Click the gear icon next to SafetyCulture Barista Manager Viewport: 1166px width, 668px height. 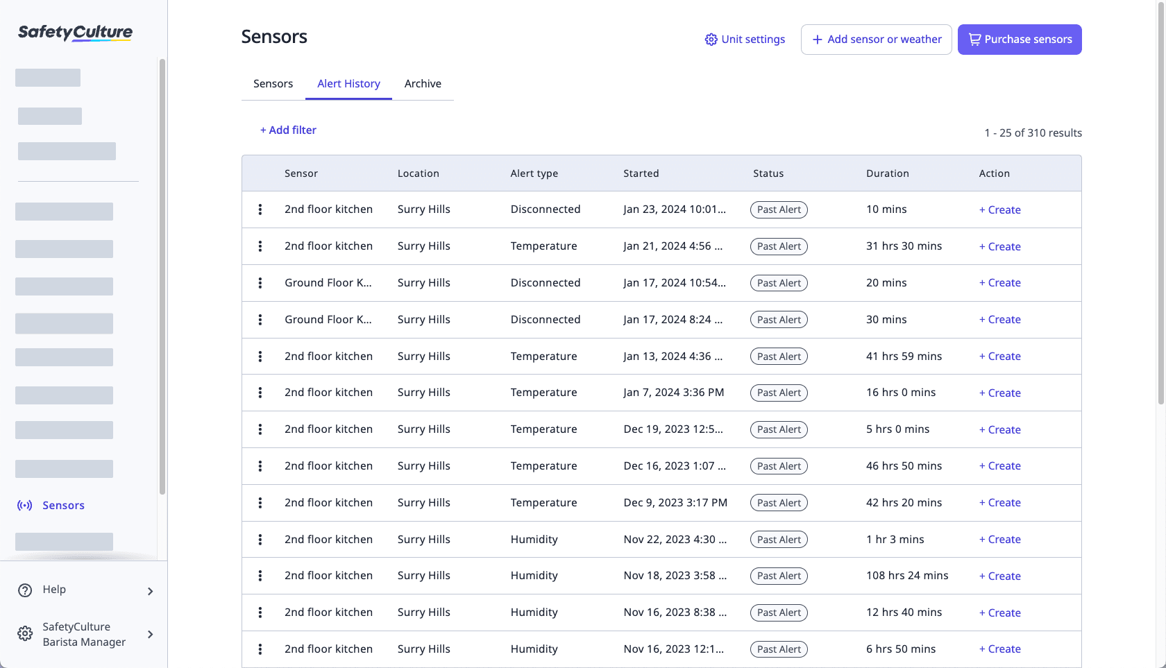pyautogui.click(x=25, y=633)
